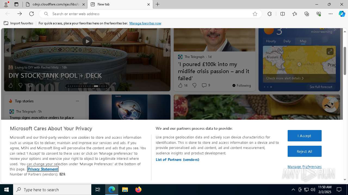Image resolution: width=348 pixels, height=195 pixels.
Task: Show hidden system tray icons
Action: [293, 190]
